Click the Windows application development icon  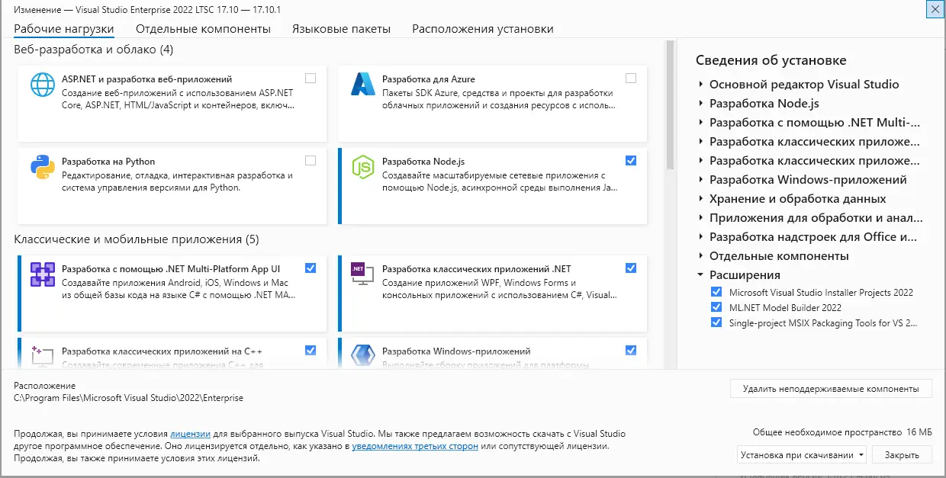[362, 355]
